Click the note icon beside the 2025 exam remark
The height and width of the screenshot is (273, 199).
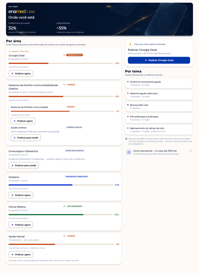(126, 139)
